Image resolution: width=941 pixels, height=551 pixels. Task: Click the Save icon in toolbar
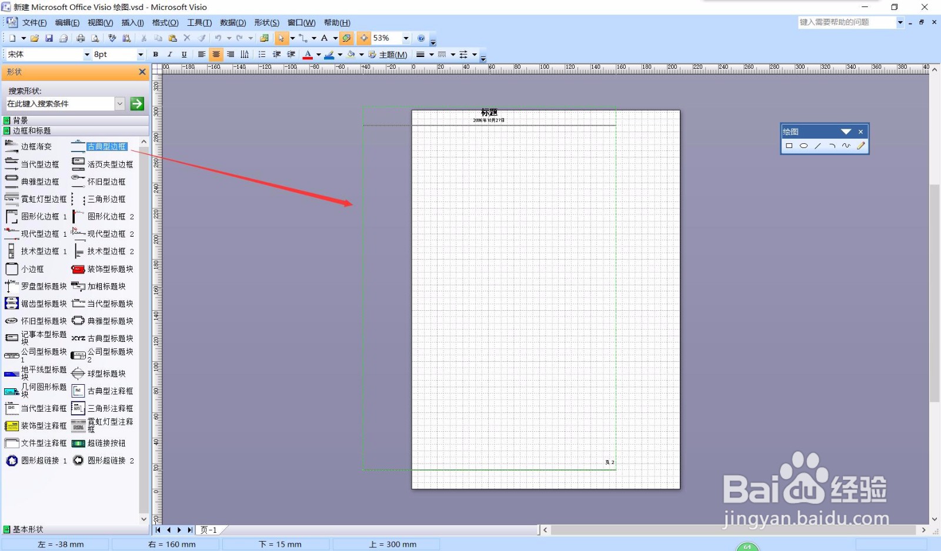click(x=49, y=38)
